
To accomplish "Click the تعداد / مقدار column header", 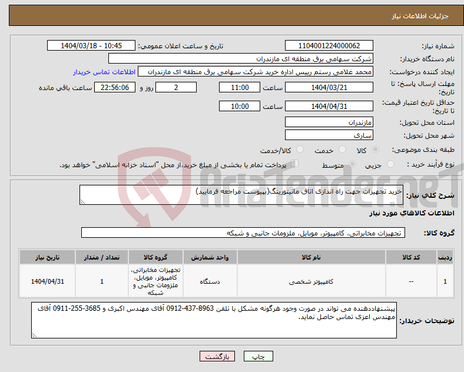I will pos(102,257).
